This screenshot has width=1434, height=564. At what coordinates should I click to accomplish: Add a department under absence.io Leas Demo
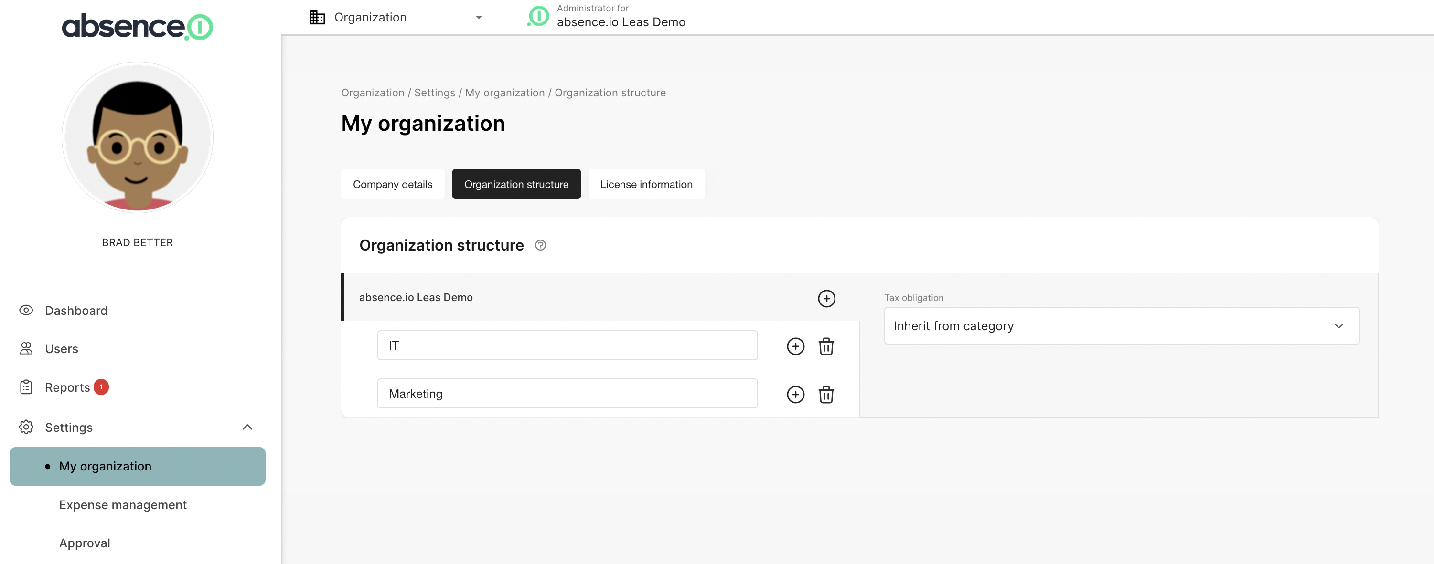point(826,298)
